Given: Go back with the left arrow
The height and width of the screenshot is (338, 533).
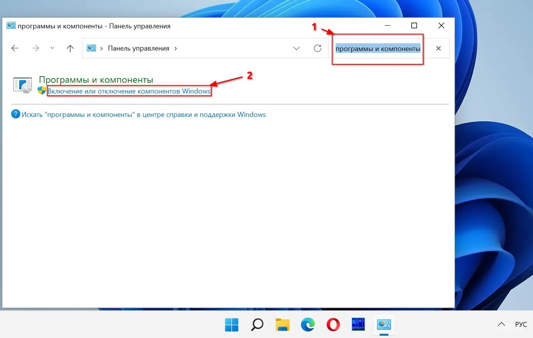Looking at the screenshot, I should pyautogui.click(x=15, y=48).
